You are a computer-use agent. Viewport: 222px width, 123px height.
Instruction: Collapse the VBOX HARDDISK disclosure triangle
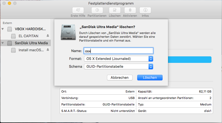point(2,29)
